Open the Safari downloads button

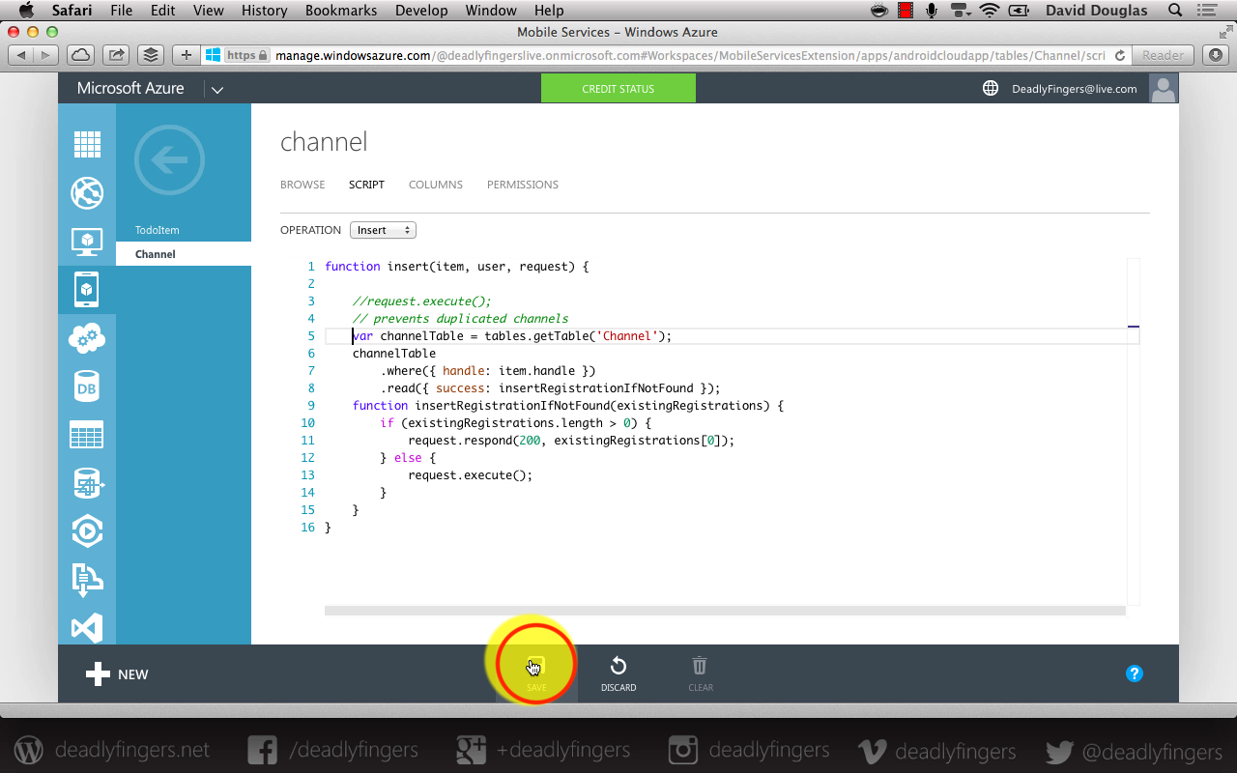coord(1215,55)
